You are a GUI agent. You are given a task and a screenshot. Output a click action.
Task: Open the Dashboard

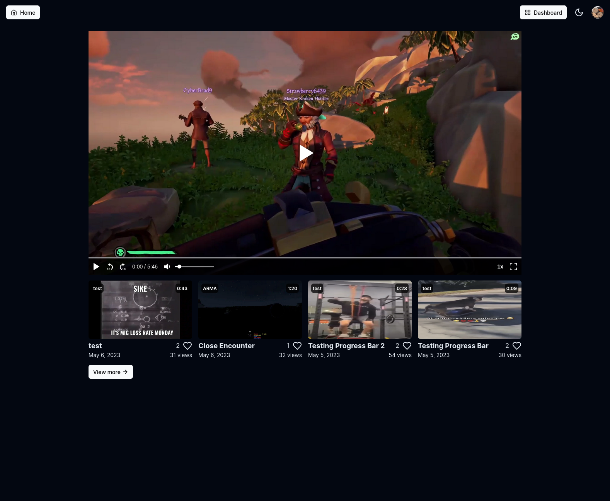543,12
